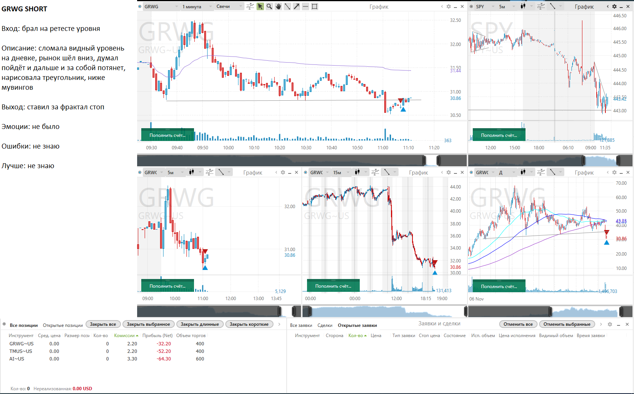
Task: Open settings gear of the GRWG 15м chart
Action: coord(449,172)
